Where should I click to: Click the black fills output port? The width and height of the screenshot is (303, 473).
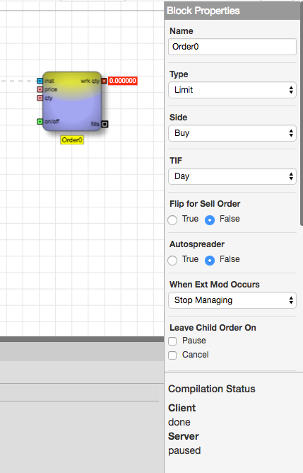[105, 124]
